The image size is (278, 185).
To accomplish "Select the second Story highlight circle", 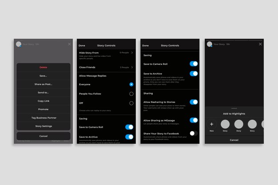I will click(x=238, y=124).
